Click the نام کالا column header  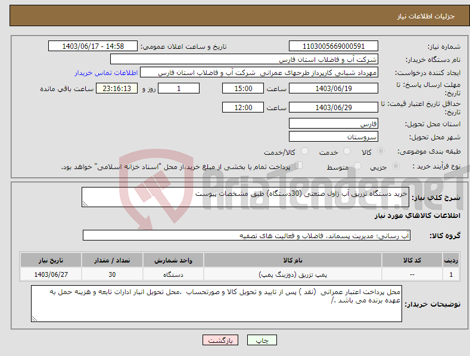click(x=292, y=260)
